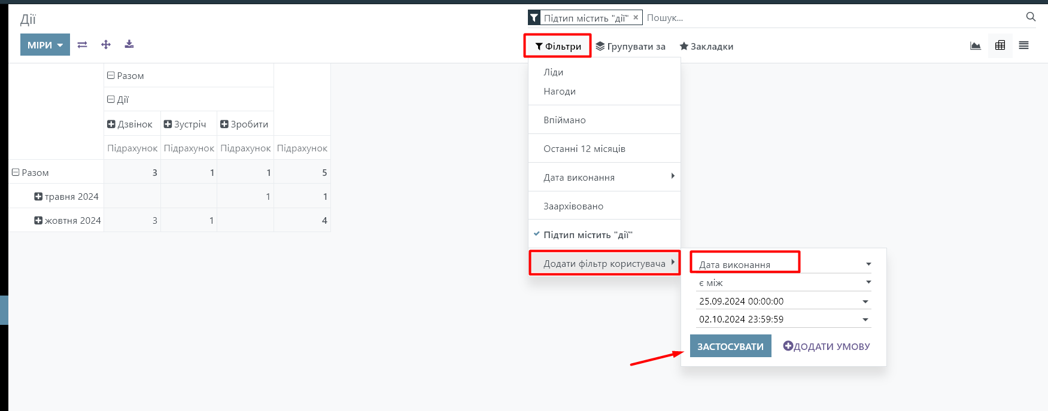Open the 'Закладки' favorites menu
Viewport: 1048px width, 411px height.
pyautogui.click(x=706, y=46)
